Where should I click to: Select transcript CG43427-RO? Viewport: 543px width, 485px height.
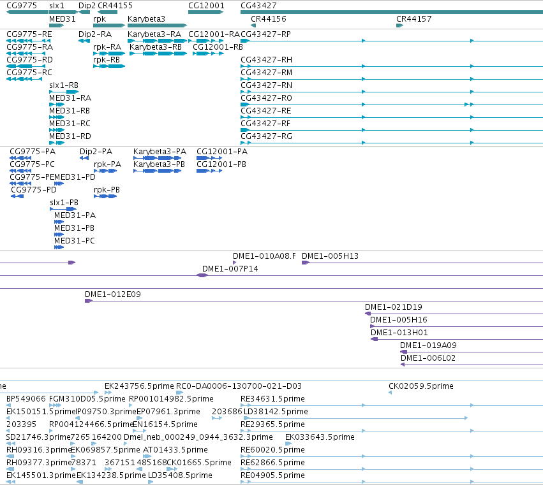coord(267,98)
